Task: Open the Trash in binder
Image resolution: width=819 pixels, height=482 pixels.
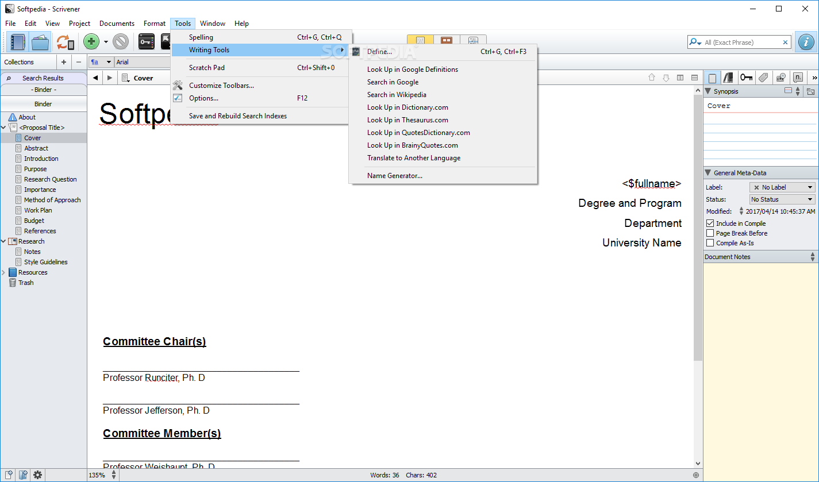Action: [26, 283]
